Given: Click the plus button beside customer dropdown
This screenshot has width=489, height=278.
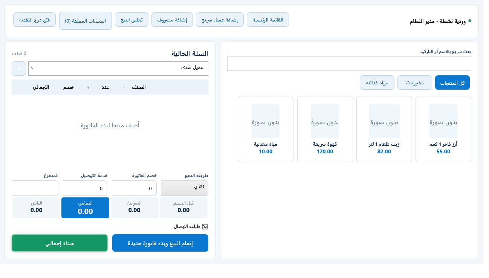Looking at the screenshot, I should [19, 69].
